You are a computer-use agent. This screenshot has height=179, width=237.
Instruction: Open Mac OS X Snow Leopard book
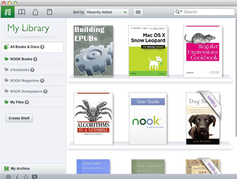click(x=148, y=51)
